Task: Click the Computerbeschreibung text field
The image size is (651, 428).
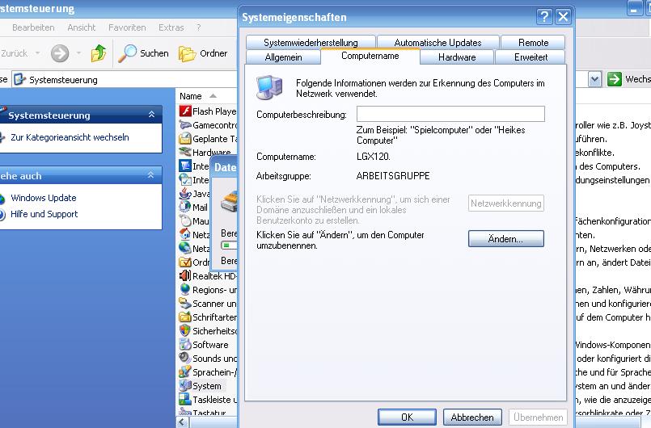Action: click(x=450, y=114)
